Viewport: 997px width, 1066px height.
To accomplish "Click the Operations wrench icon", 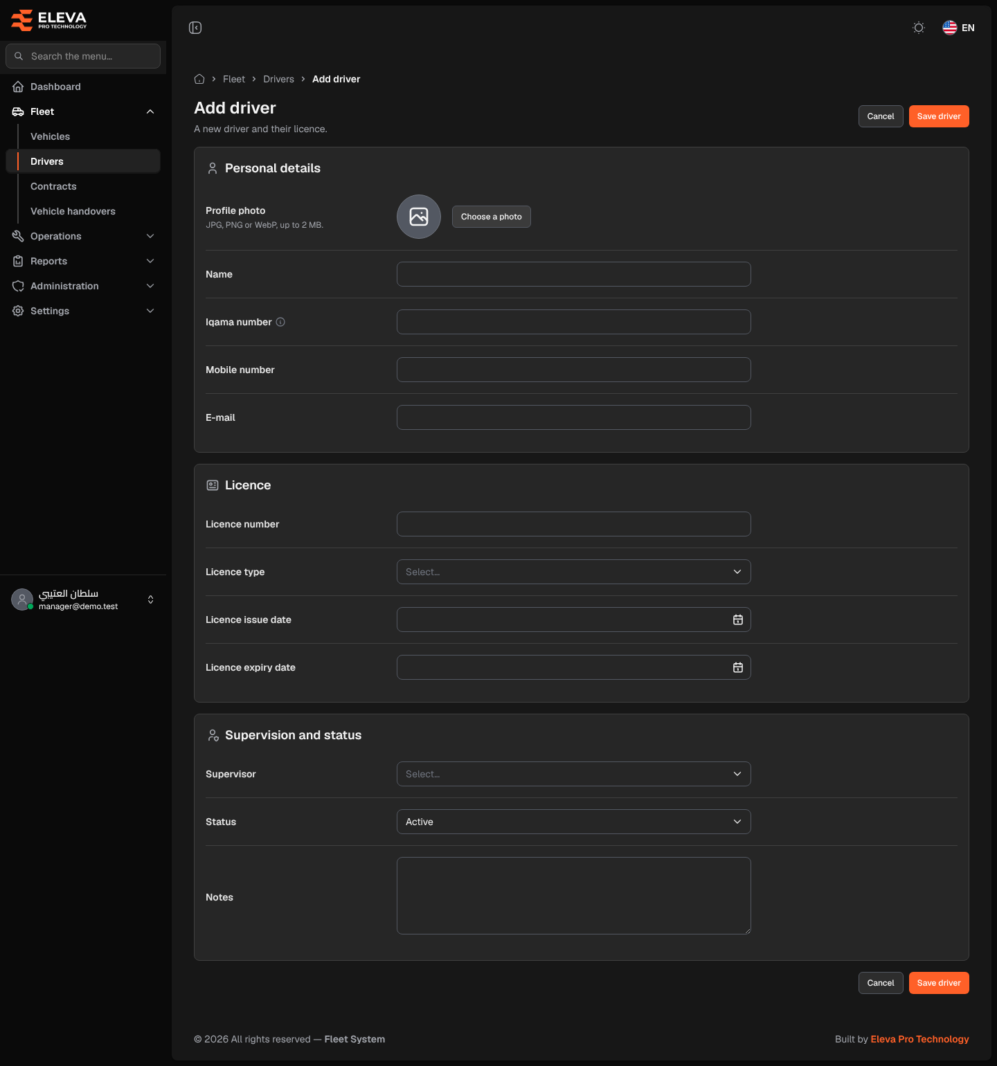I will click(x=18, y=236).
